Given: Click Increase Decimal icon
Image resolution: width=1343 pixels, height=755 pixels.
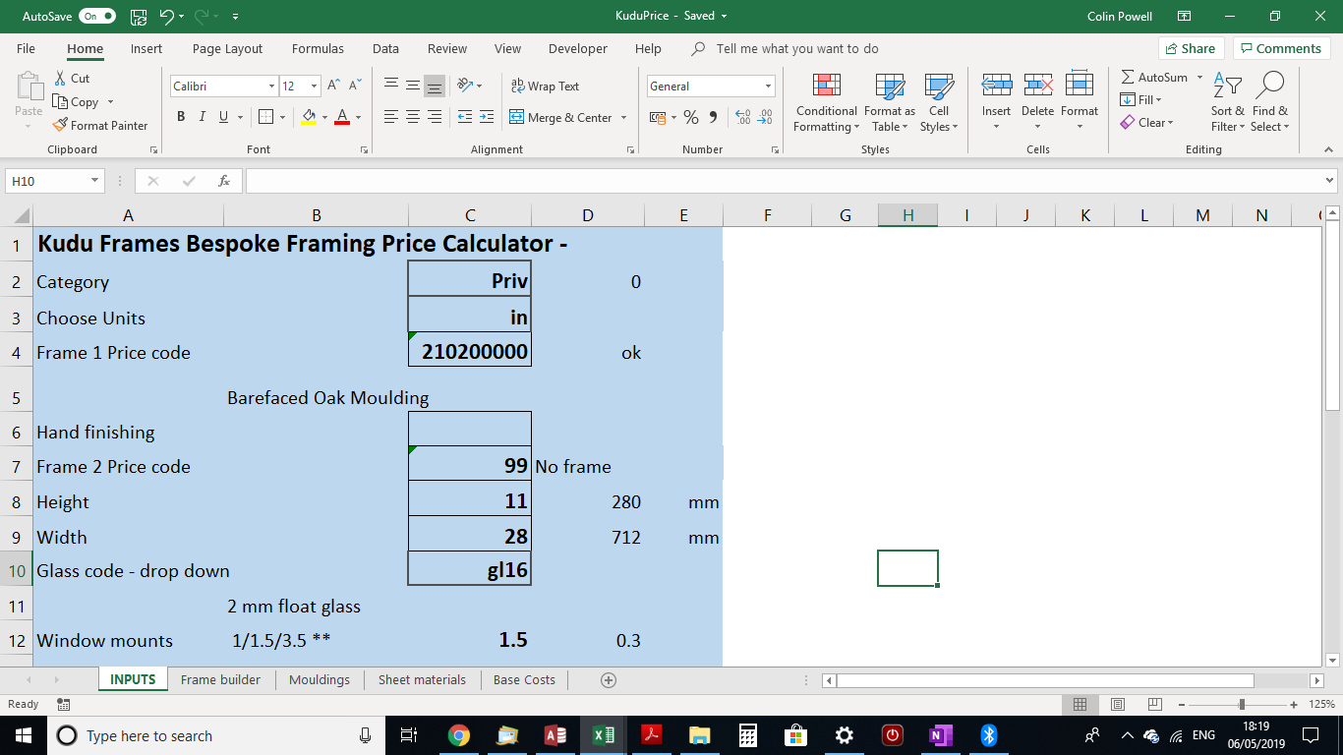Looking at the screenshot, I should (742, 117).
